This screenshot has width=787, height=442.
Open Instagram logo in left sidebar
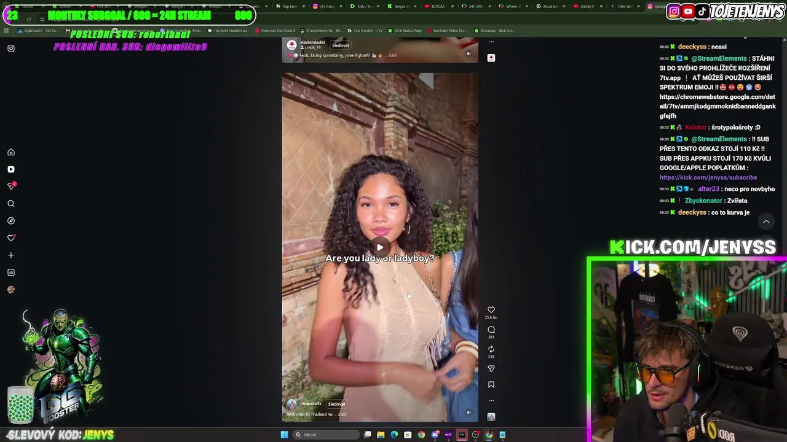click(11, 48)
